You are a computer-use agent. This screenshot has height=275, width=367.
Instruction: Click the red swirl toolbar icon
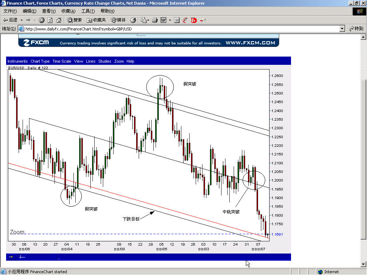[x=185, y=20]
